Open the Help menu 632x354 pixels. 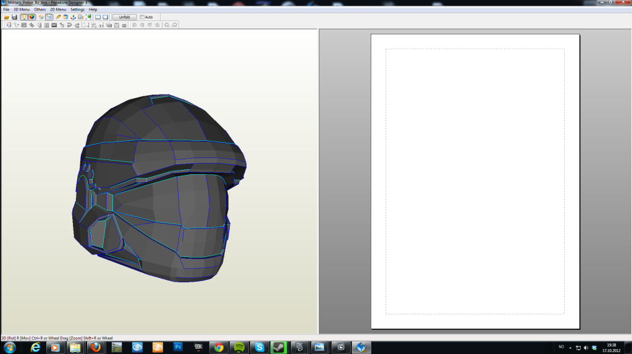click(x=93, y=9)
